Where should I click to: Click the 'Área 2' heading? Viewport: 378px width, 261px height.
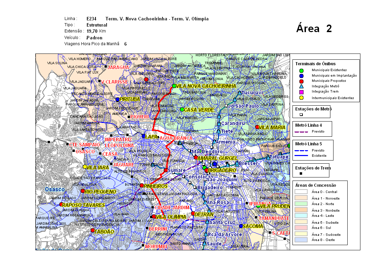[x=314, y=29]
